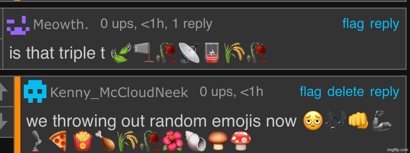Screen dimensions: 410x153
Task: Click the french fries emoji
Action: [82, 141]
